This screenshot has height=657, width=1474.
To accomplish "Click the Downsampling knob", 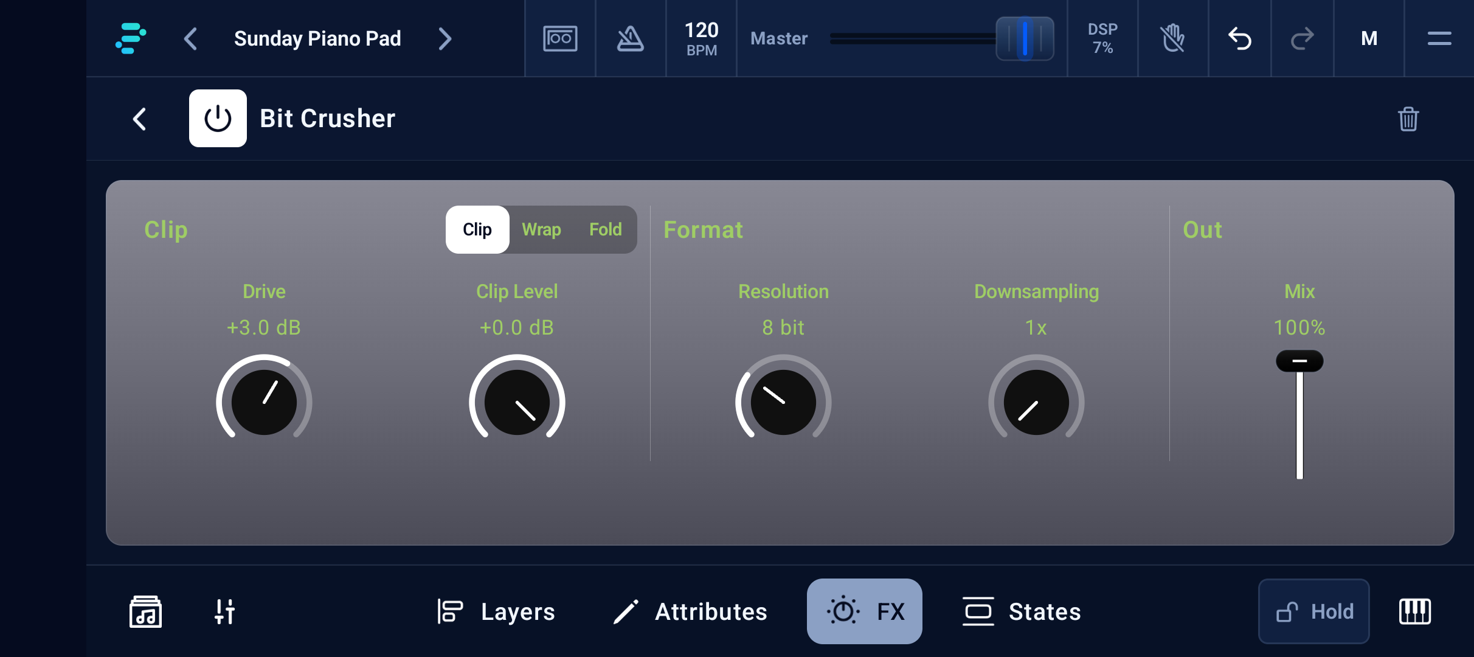I will click(1036, 401).
